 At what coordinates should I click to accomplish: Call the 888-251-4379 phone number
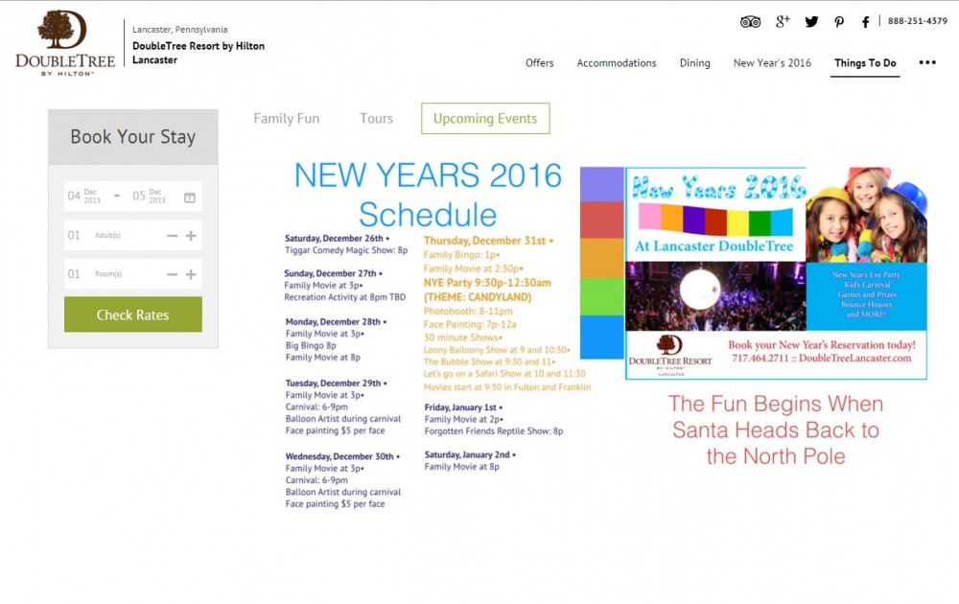point(918,21)
